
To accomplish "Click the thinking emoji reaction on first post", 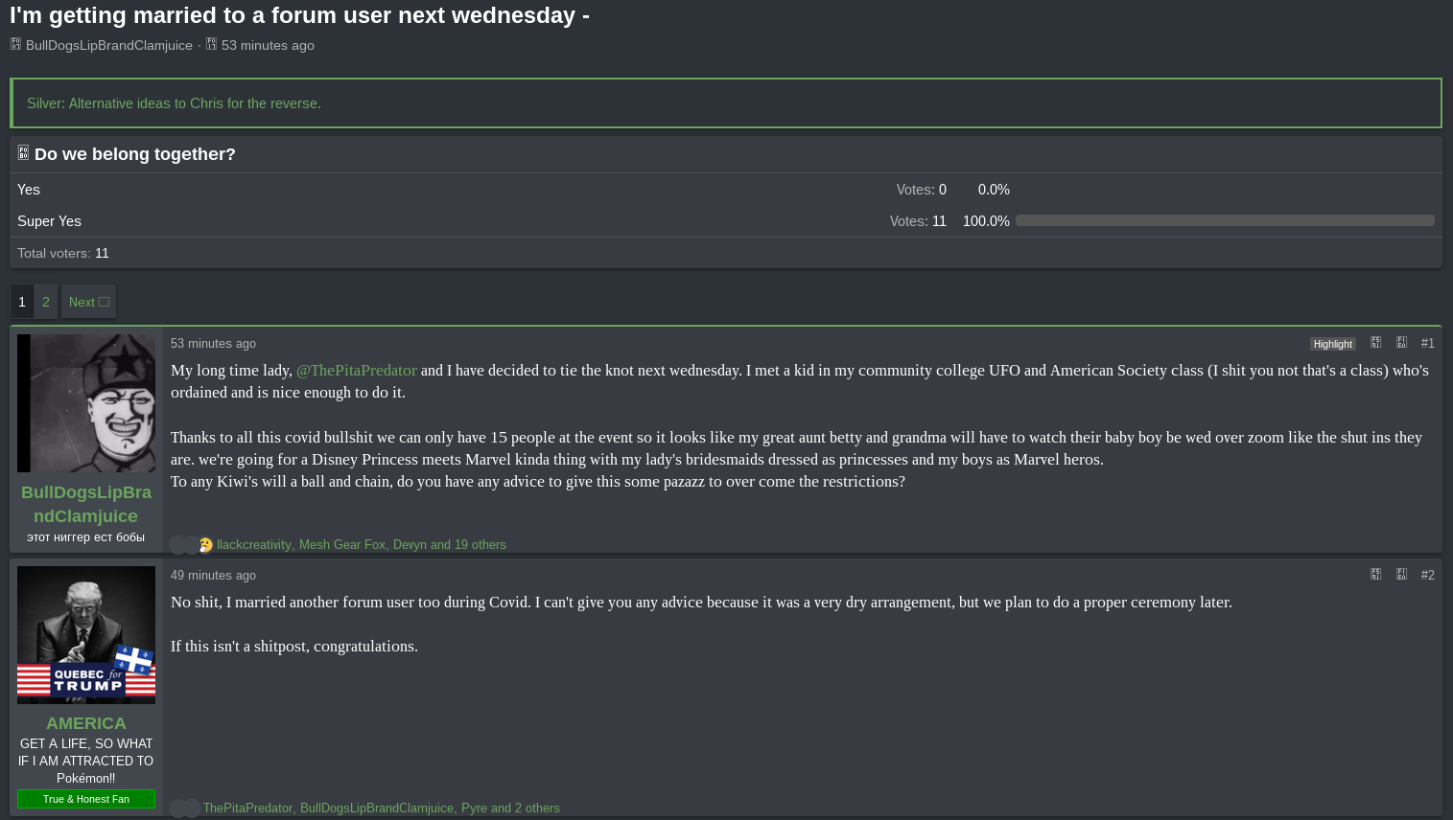I will [205, 545].
